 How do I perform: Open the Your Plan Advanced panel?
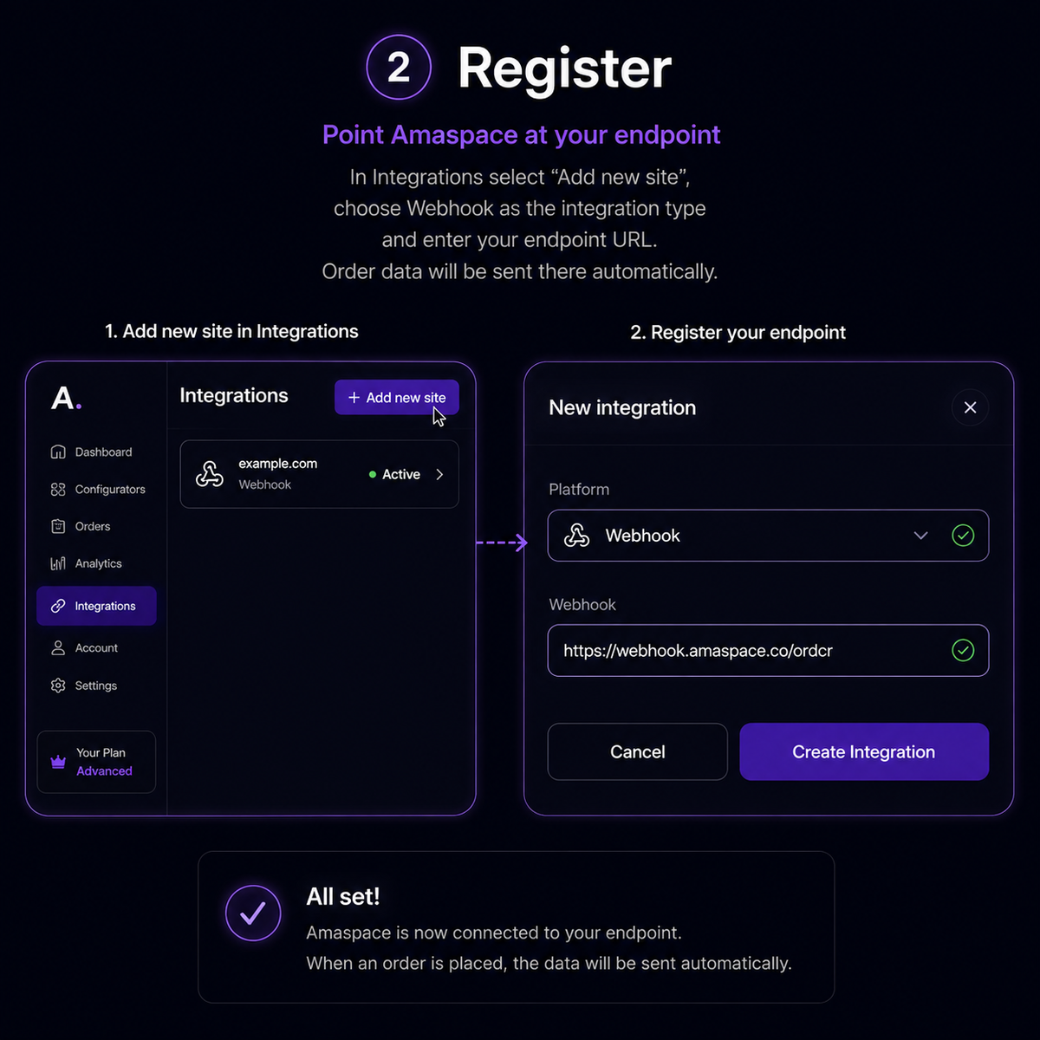coord(96,762)
